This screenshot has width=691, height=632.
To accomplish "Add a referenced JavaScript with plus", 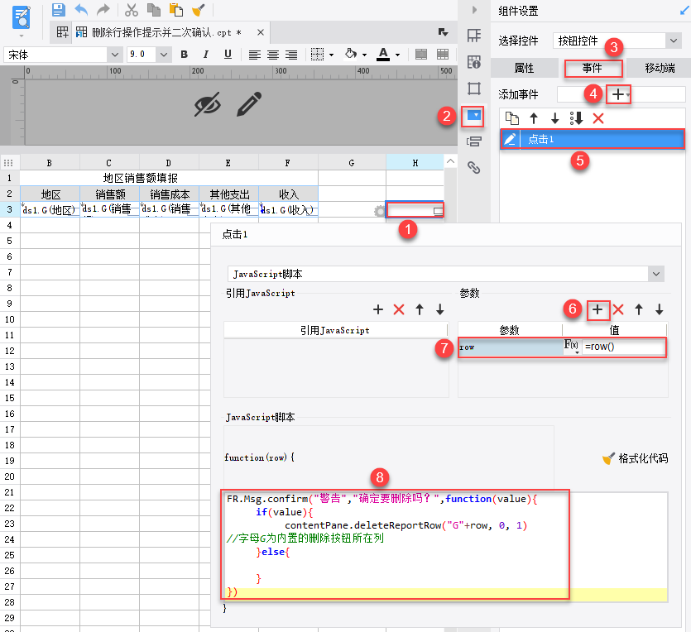I will (x=377, y=309).
